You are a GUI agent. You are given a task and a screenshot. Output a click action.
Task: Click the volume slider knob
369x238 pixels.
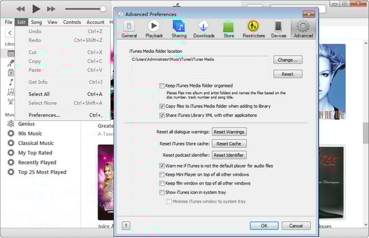103,9
